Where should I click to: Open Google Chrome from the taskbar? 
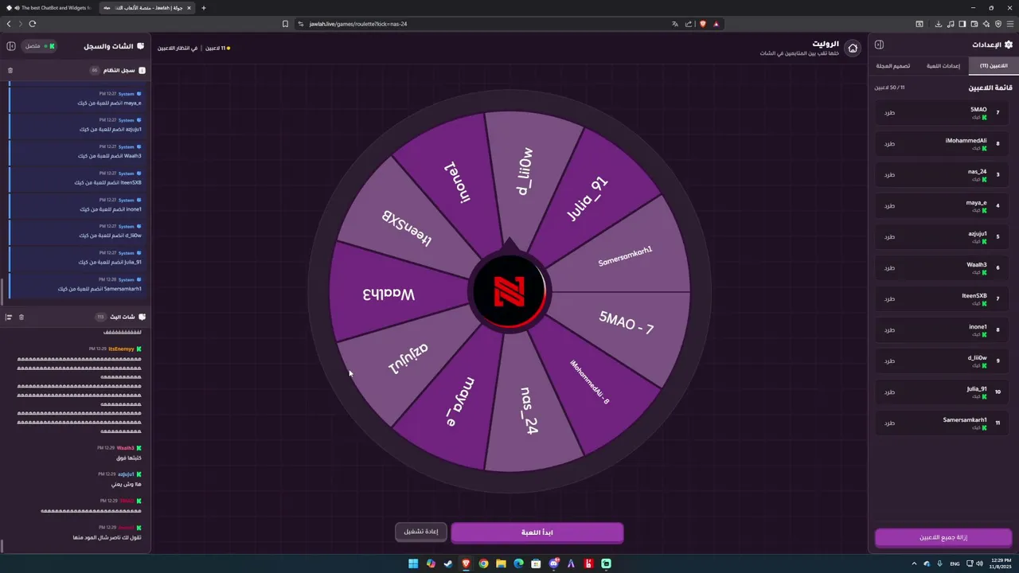483,563
